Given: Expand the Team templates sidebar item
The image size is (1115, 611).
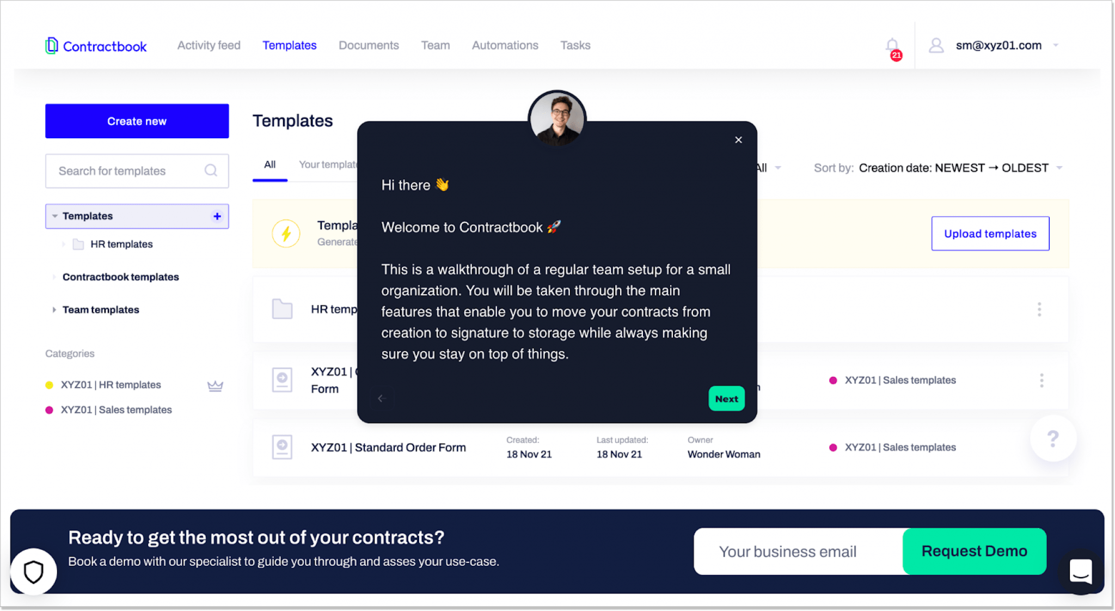Looking at the screenshot, I should [x=56, y=309].
